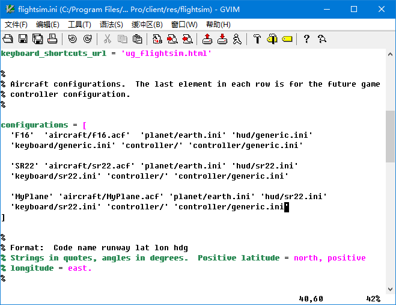The width and height of the screenshot is (396, 305).
Task: Undo the last change
Action: (72, 39)
